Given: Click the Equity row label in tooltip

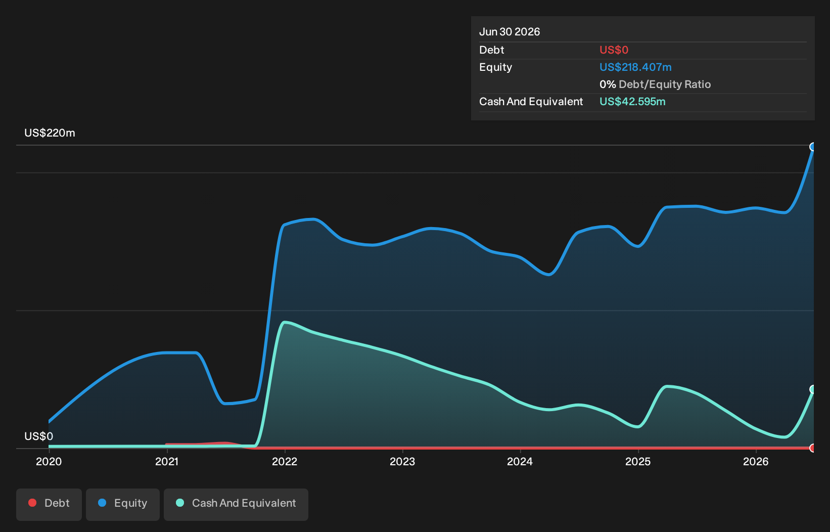Looking at the screenshot, I should [x=495, y=67].
